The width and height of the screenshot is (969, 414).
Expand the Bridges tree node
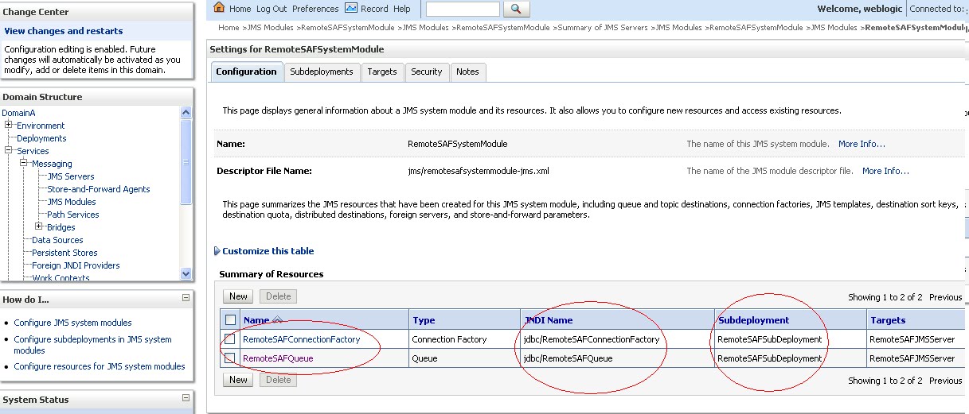point(39,226)
